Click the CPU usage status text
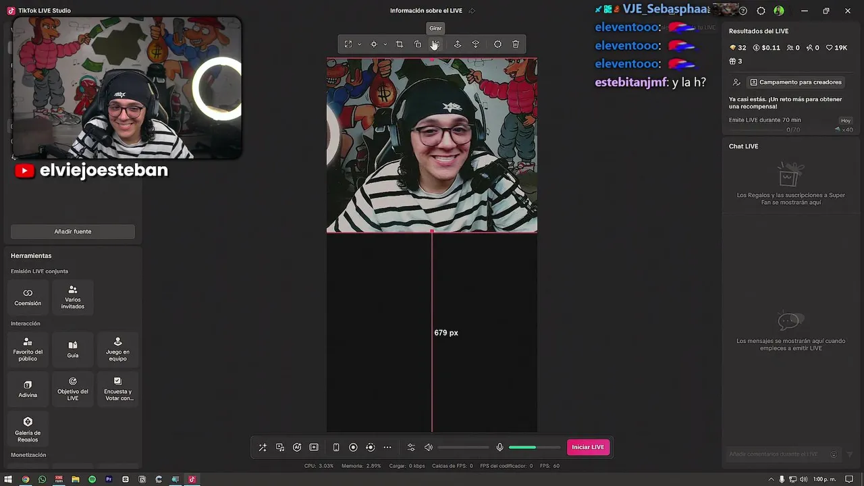 (319, 466)
